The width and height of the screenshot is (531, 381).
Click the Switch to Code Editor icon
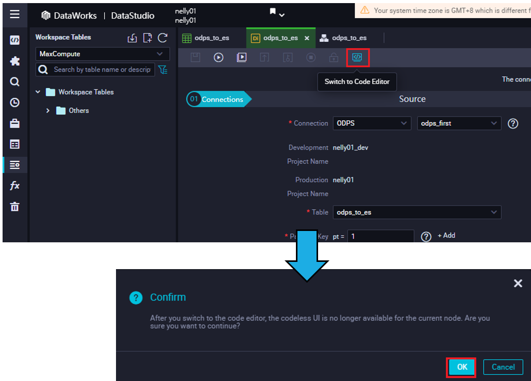click(x=357, y=57)
